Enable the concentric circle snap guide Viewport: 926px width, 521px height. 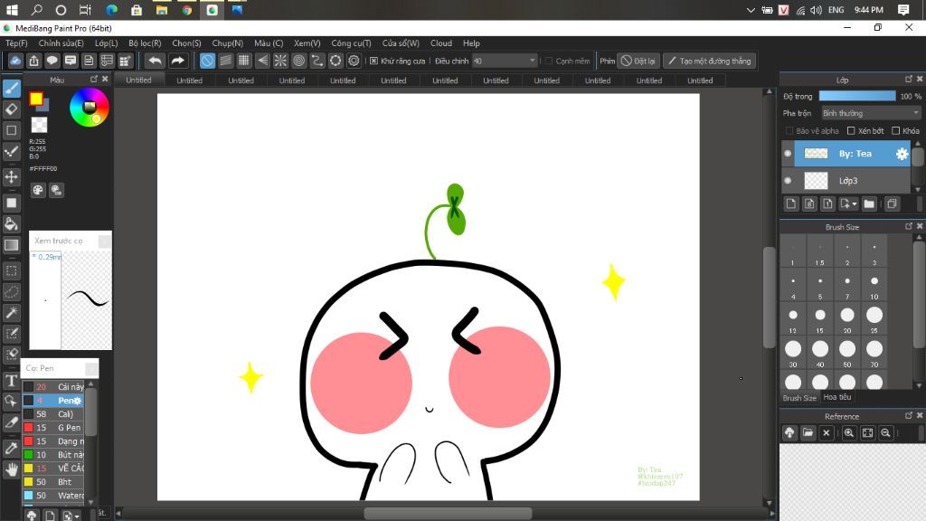coord(298,61)
